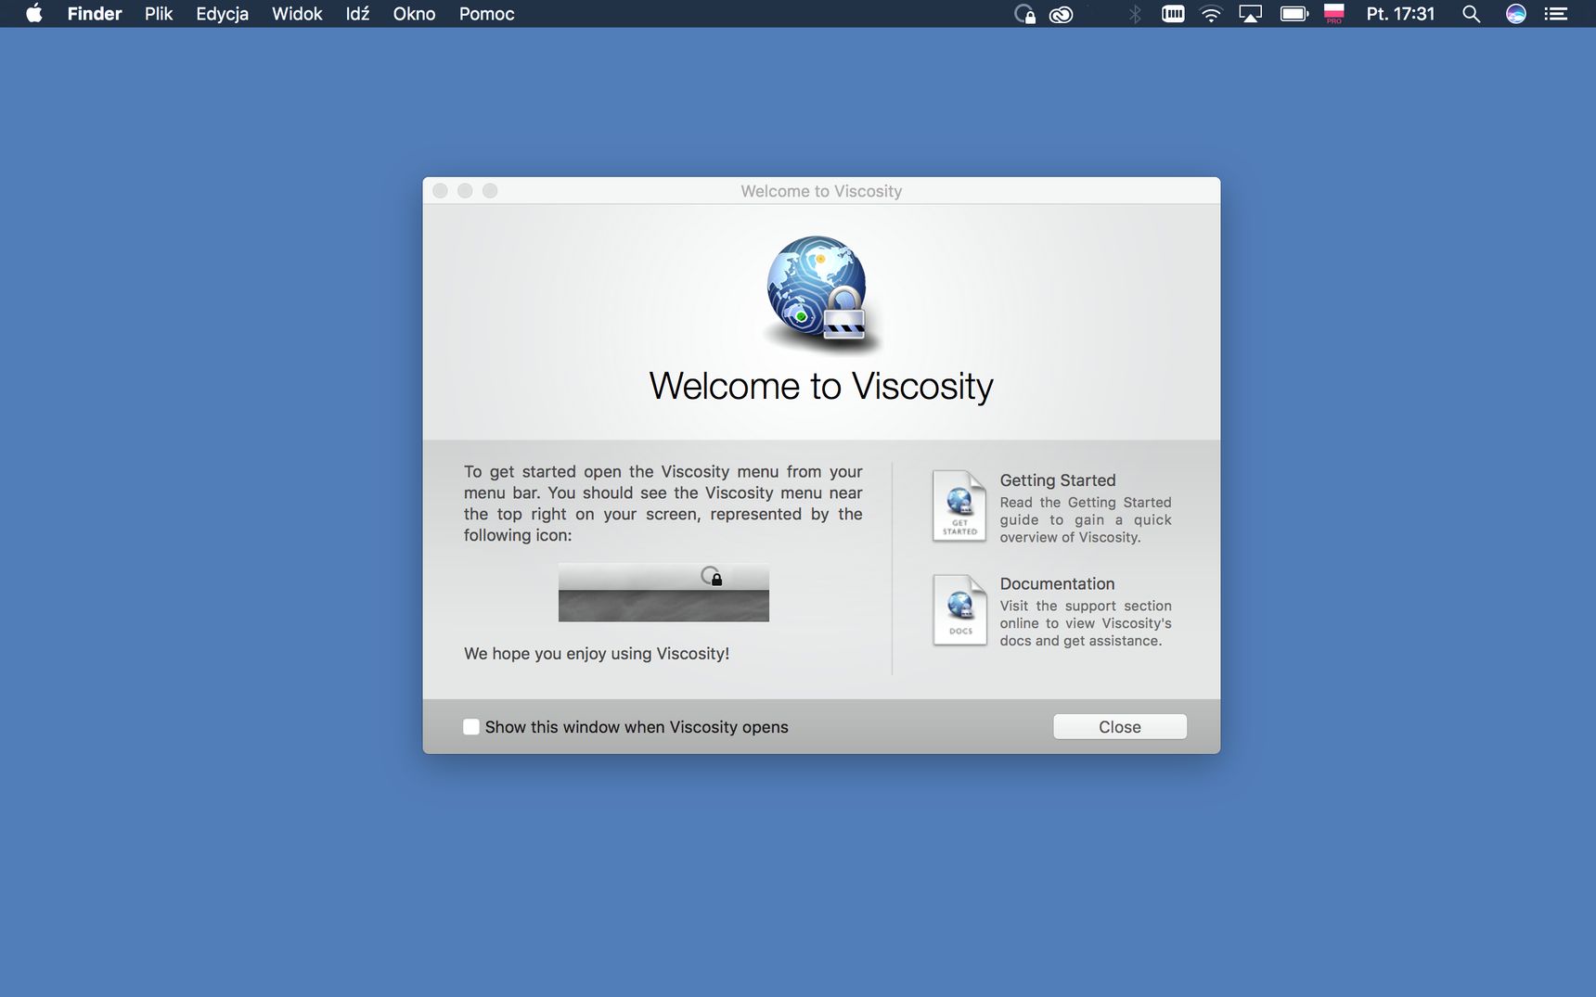Click the menu bar example image
This screenshot has width=1596, height=997.
[663, 593]
